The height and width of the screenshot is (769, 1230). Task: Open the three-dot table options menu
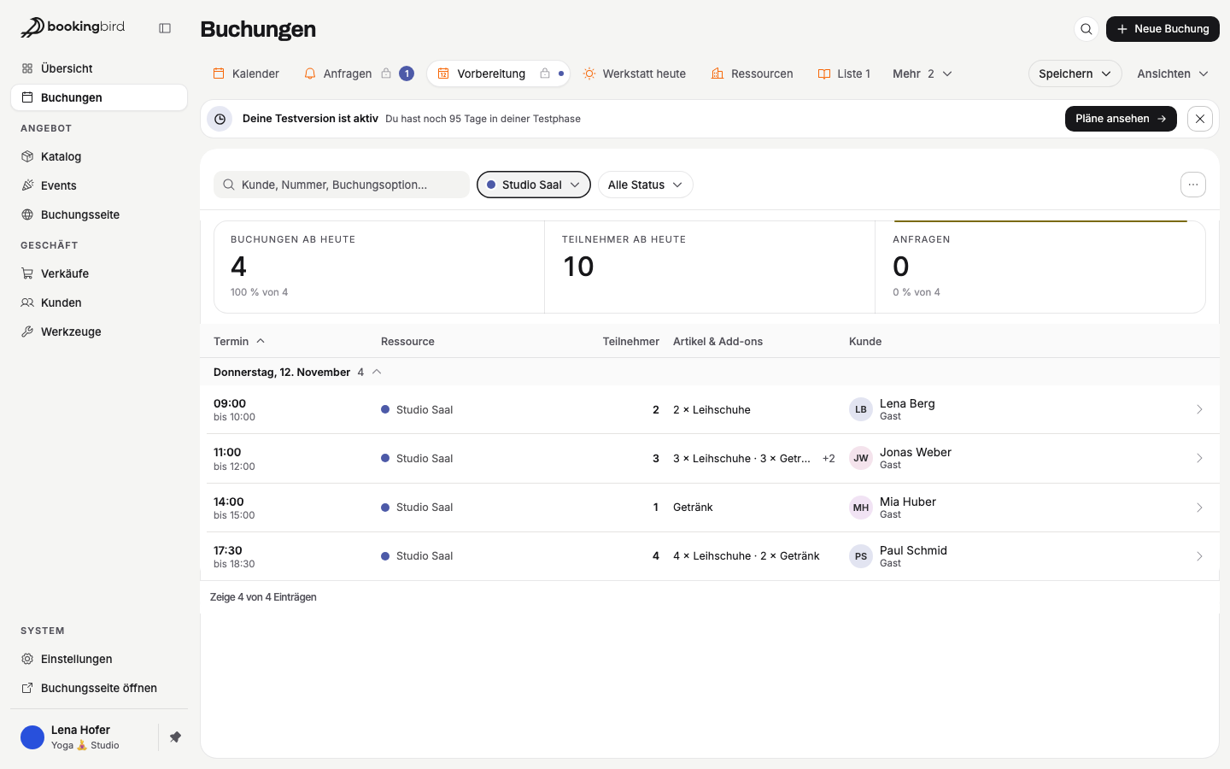coord(1193,185)
